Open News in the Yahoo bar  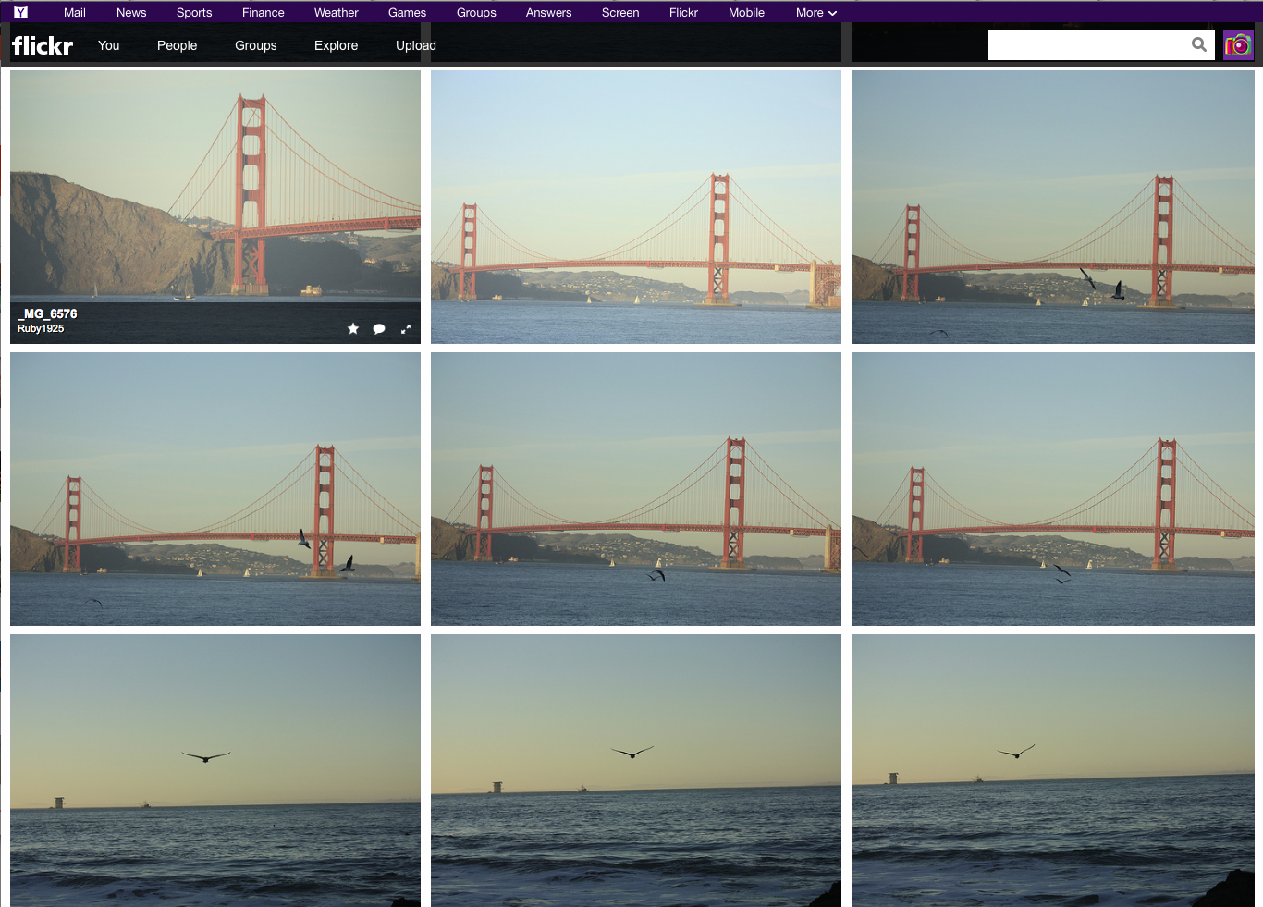coord(131,13)
